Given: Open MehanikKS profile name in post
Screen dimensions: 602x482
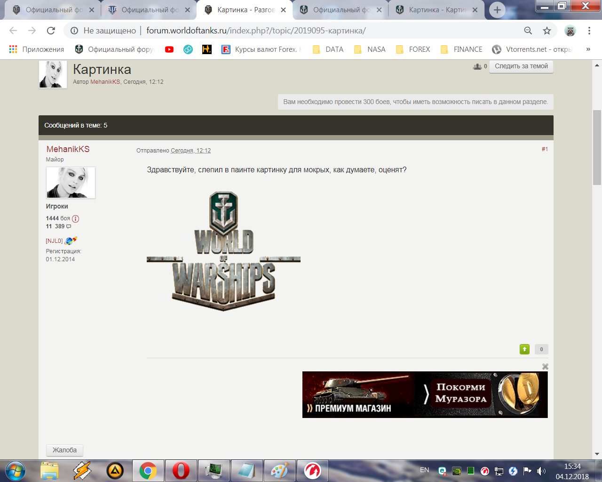Looking at the screenshot, I should [x=68, y=149].
